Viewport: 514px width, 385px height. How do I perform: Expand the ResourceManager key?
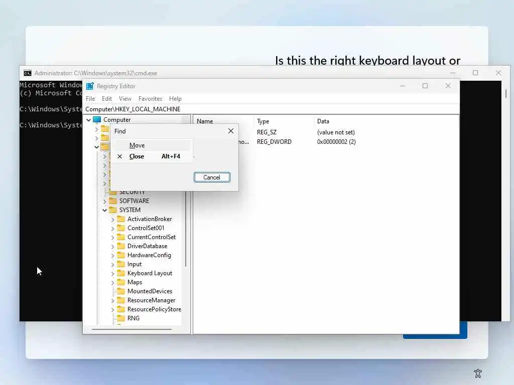(113, 300)
